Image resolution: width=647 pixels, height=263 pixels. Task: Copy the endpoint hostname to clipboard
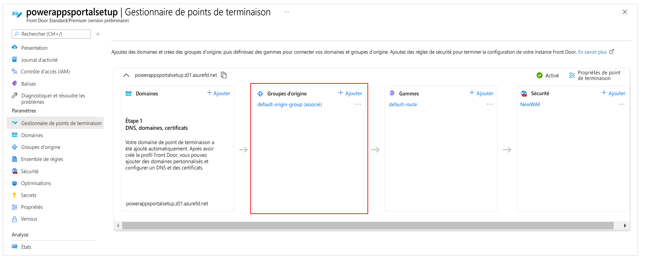(224, 75)
